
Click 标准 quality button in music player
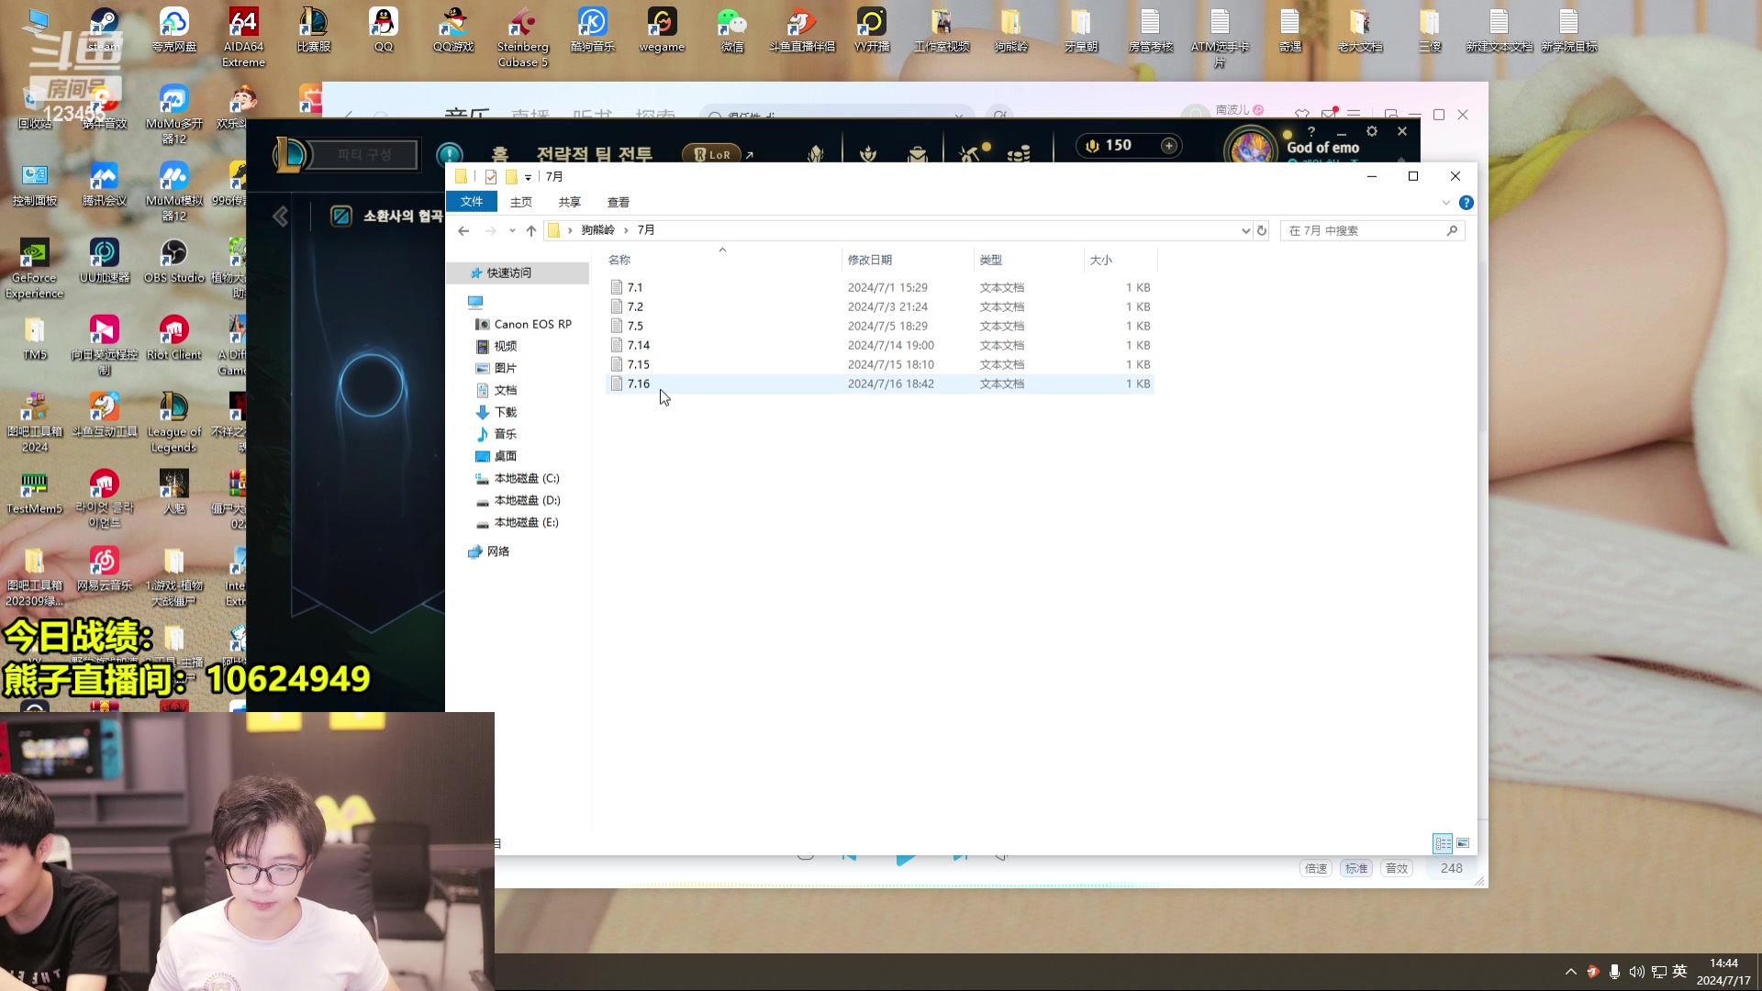point(1356,868)
